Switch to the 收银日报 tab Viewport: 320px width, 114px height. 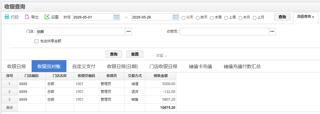point(17,66)
